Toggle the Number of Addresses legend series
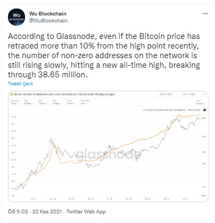The height and width of the screenshot is (223, 215). tap(164, 110)
